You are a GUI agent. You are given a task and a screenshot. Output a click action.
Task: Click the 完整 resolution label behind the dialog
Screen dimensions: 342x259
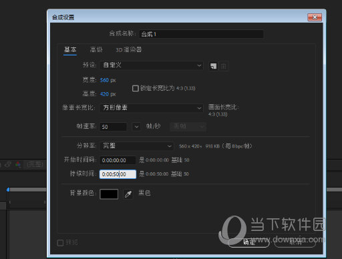35,165
